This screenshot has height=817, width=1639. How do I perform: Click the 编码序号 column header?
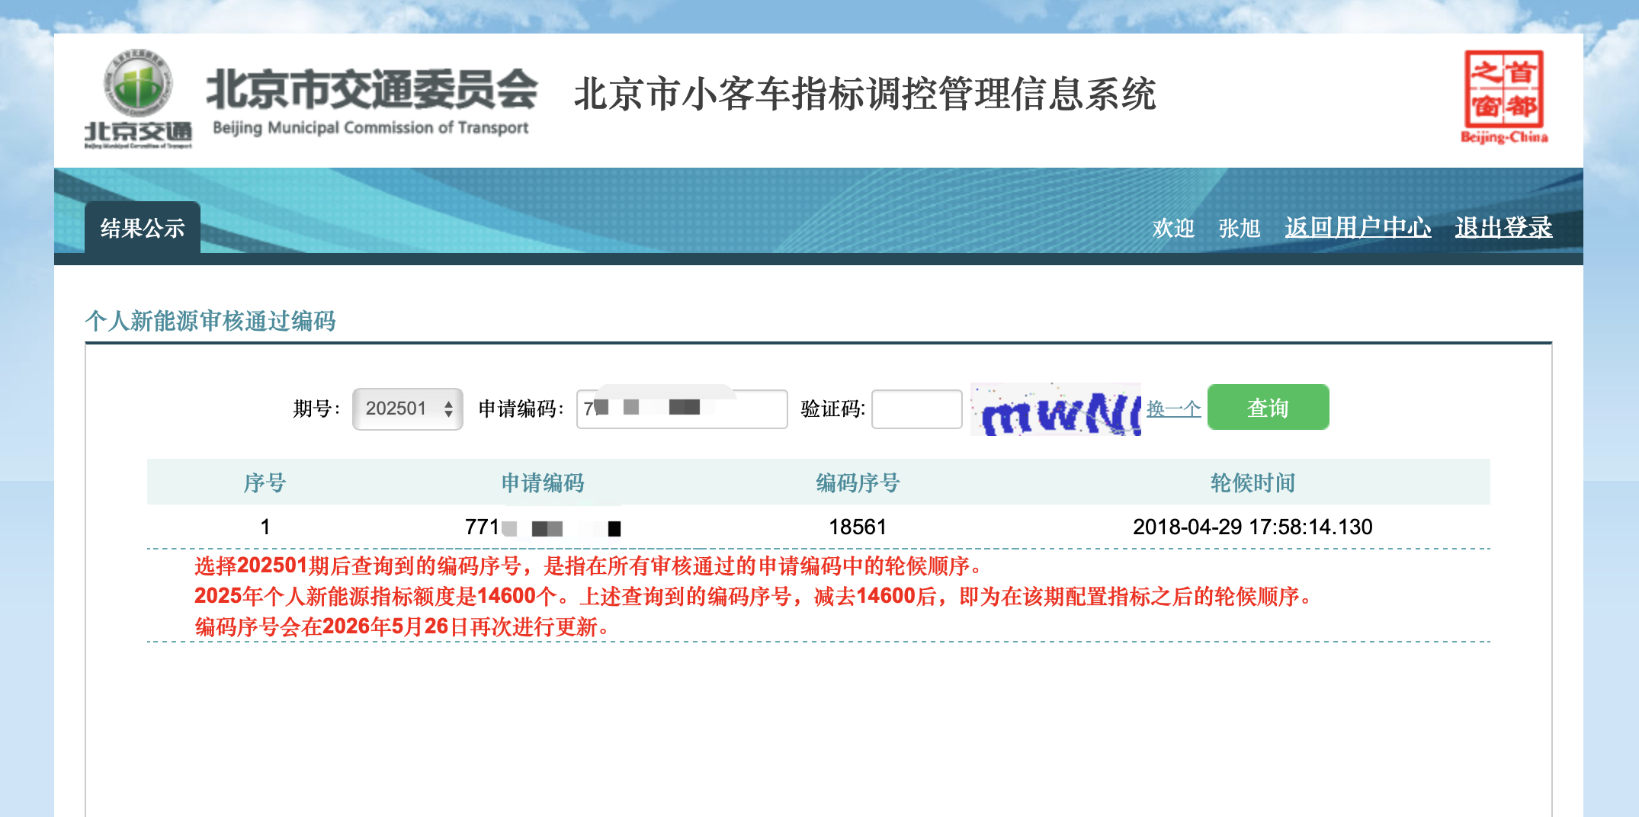858,482
